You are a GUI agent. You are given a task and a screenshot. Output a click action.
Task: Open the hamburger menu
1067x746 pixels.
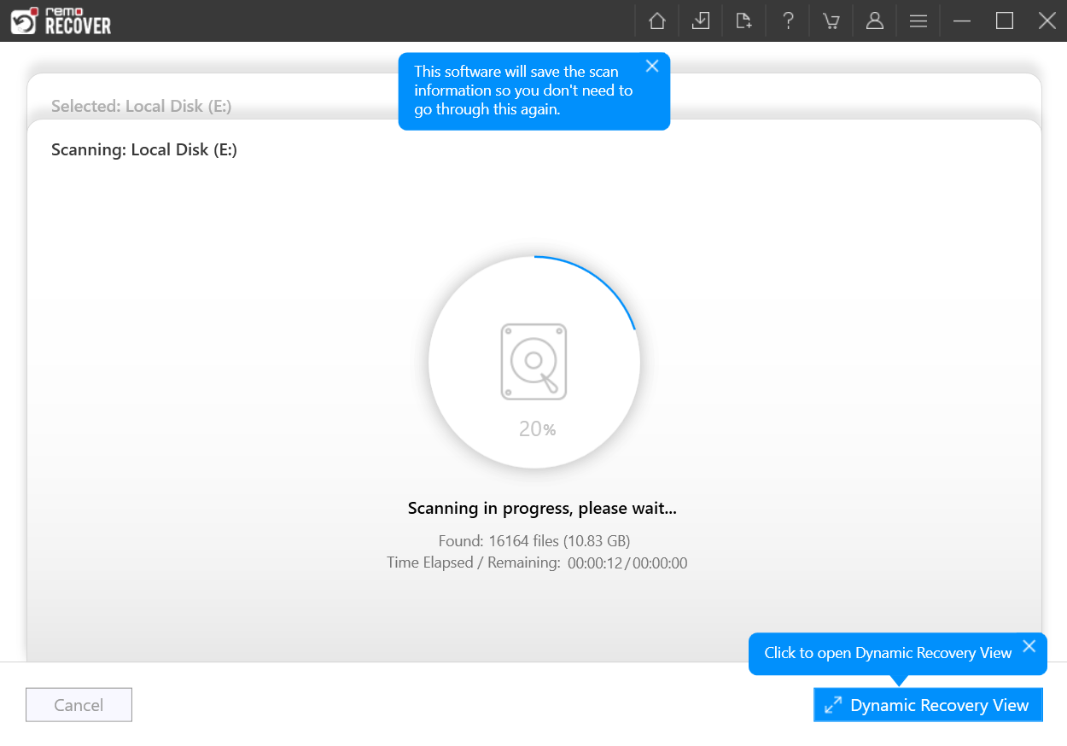click(x=918, y=20)
